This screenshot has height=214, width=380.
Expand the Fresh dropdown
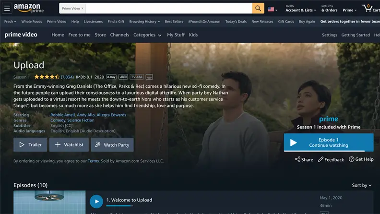click(10, 22)
